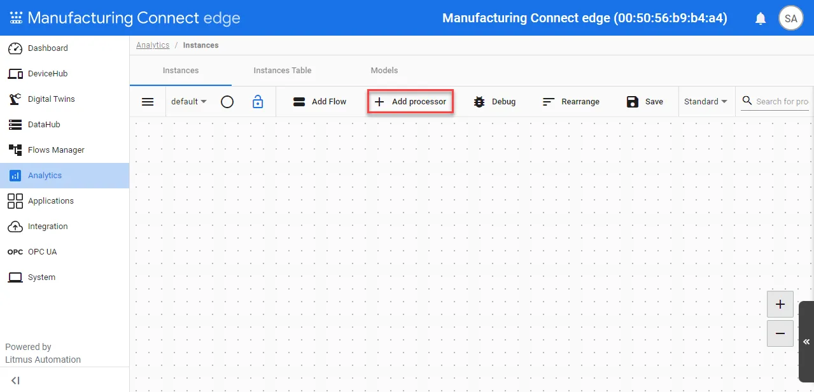Open Flows Manager
Viewport: 814px width, 392px height.
64,150
